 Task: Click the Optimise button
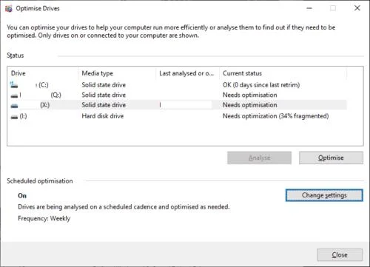(x=331, y=158)
